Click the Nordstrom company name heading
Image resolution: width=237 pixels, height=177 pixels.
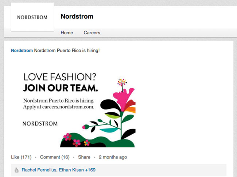click(x=77, y=16)
